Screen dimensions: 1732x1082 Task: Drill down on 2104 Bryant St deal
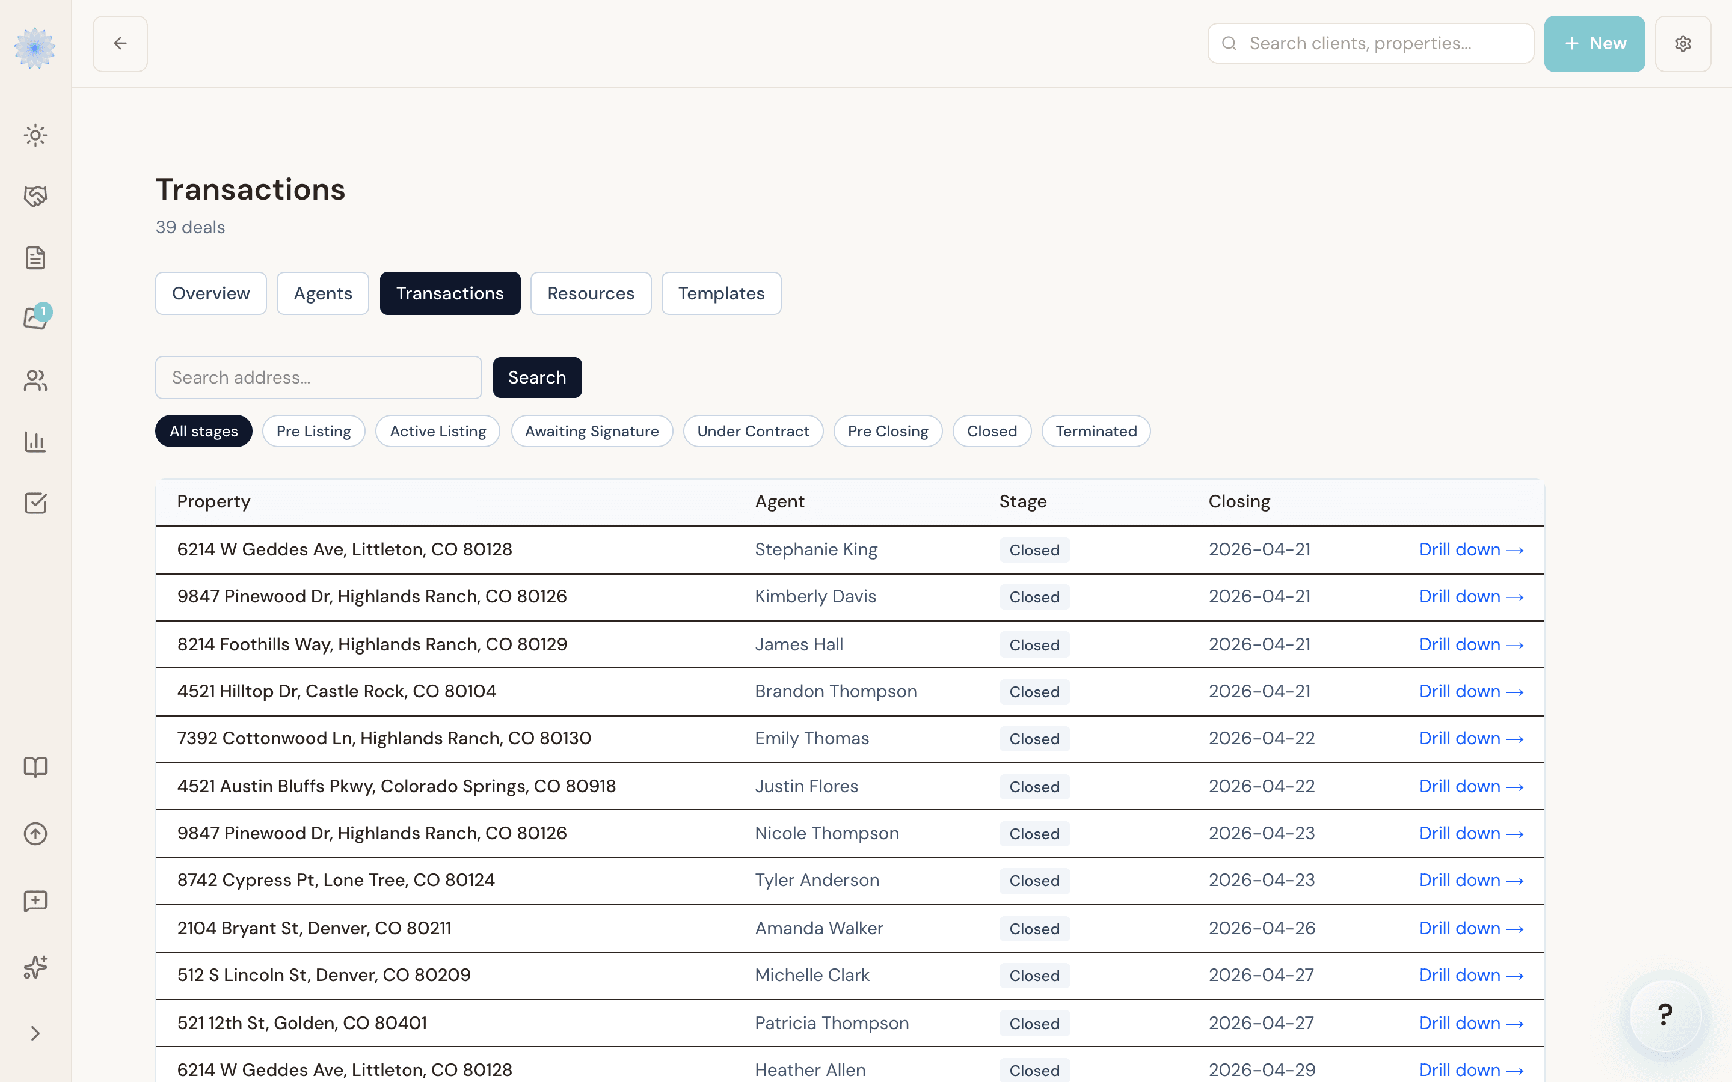[1472, 928]
